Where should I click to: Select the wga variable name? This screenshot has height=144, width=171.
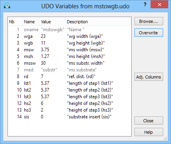click(x=28, y=36)
